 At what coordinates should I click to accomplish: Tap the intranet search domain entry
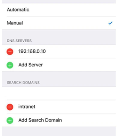27,107
